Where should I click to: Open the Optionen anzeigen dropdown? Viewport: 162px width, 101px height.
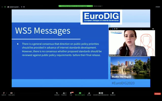(x=98, y=6)
